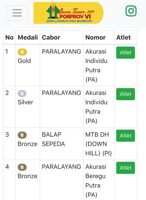
Task: Click the Medali column header
Action: pos(28,37)
